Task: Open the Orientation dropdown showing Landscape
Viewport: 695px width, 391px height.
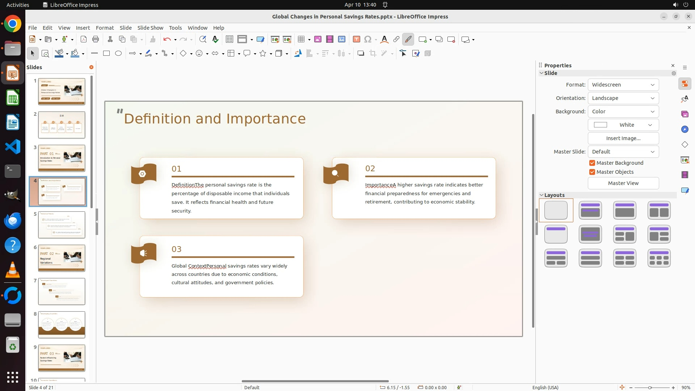Action: tap(623, 98)
